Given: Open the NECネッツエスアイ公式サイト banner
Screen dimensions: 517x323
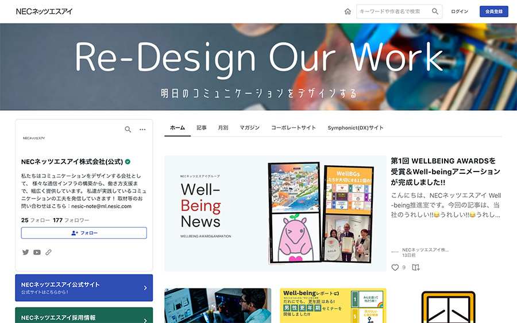Looking at the screenshot, I should pyautogui.click(x=84, y=288).
